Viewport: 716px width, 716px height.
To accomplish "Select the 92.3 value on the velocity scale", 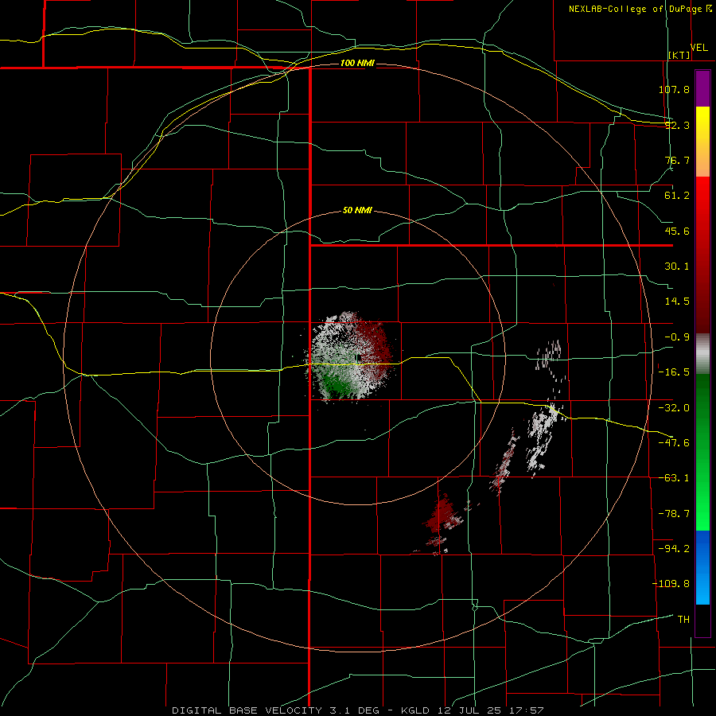I will coord(677,125).
